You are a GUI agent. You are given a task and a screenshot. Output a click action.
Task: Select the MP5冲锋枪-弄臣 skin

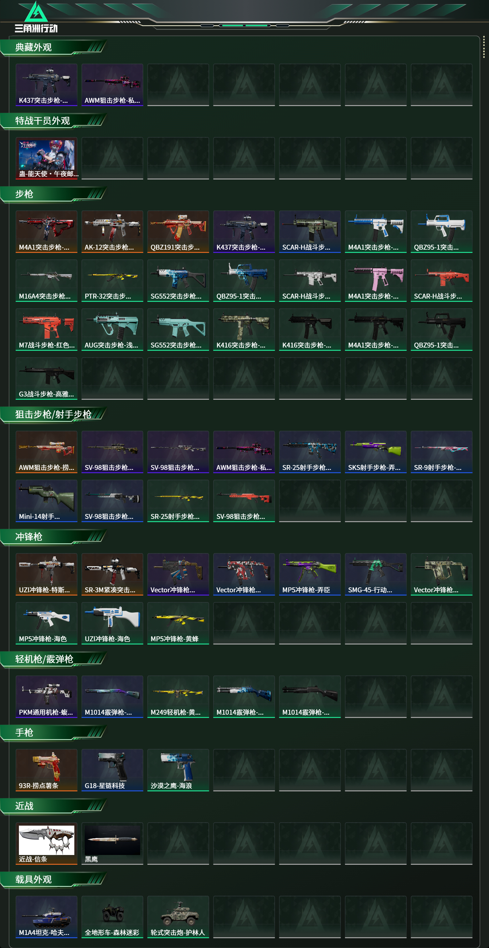pyautogui.click(x=310, y=574)
